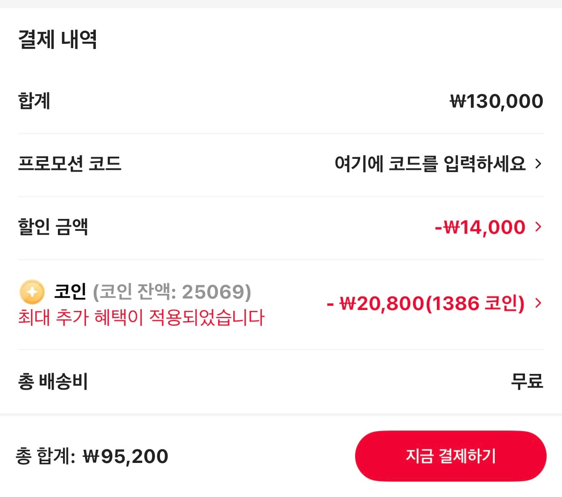The width and height of the screenshot is (562, 497).
Task: Click the 합계 subtotal label
Action: point(34,101)
